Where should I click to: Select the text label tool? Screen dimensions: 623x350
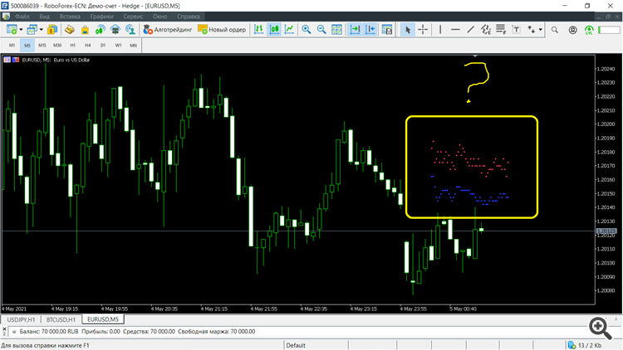(x=516, y=29)
